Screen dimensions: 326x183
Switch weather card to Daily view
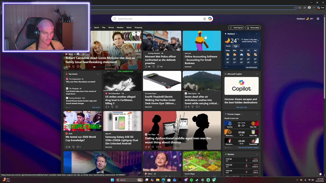(x=236, y=46)
